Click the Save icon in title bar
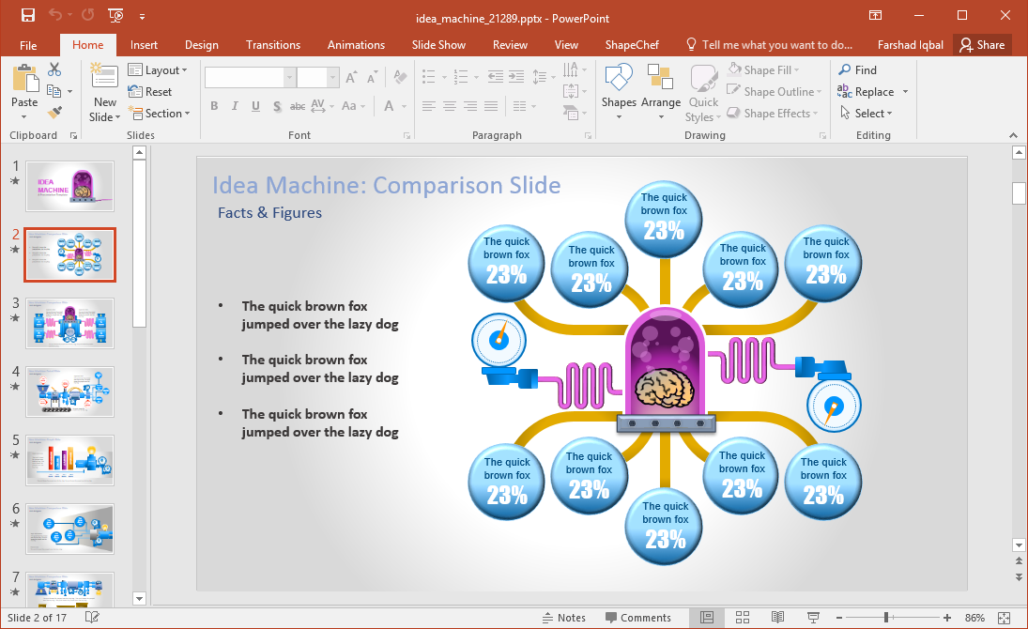1028x629 pixels. (27, 16)
